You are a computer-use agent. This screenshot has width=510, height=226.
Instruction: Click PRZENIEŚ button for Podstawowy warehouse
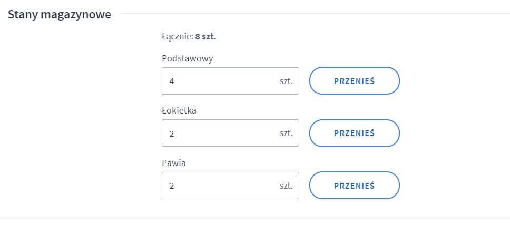[354, 81]
